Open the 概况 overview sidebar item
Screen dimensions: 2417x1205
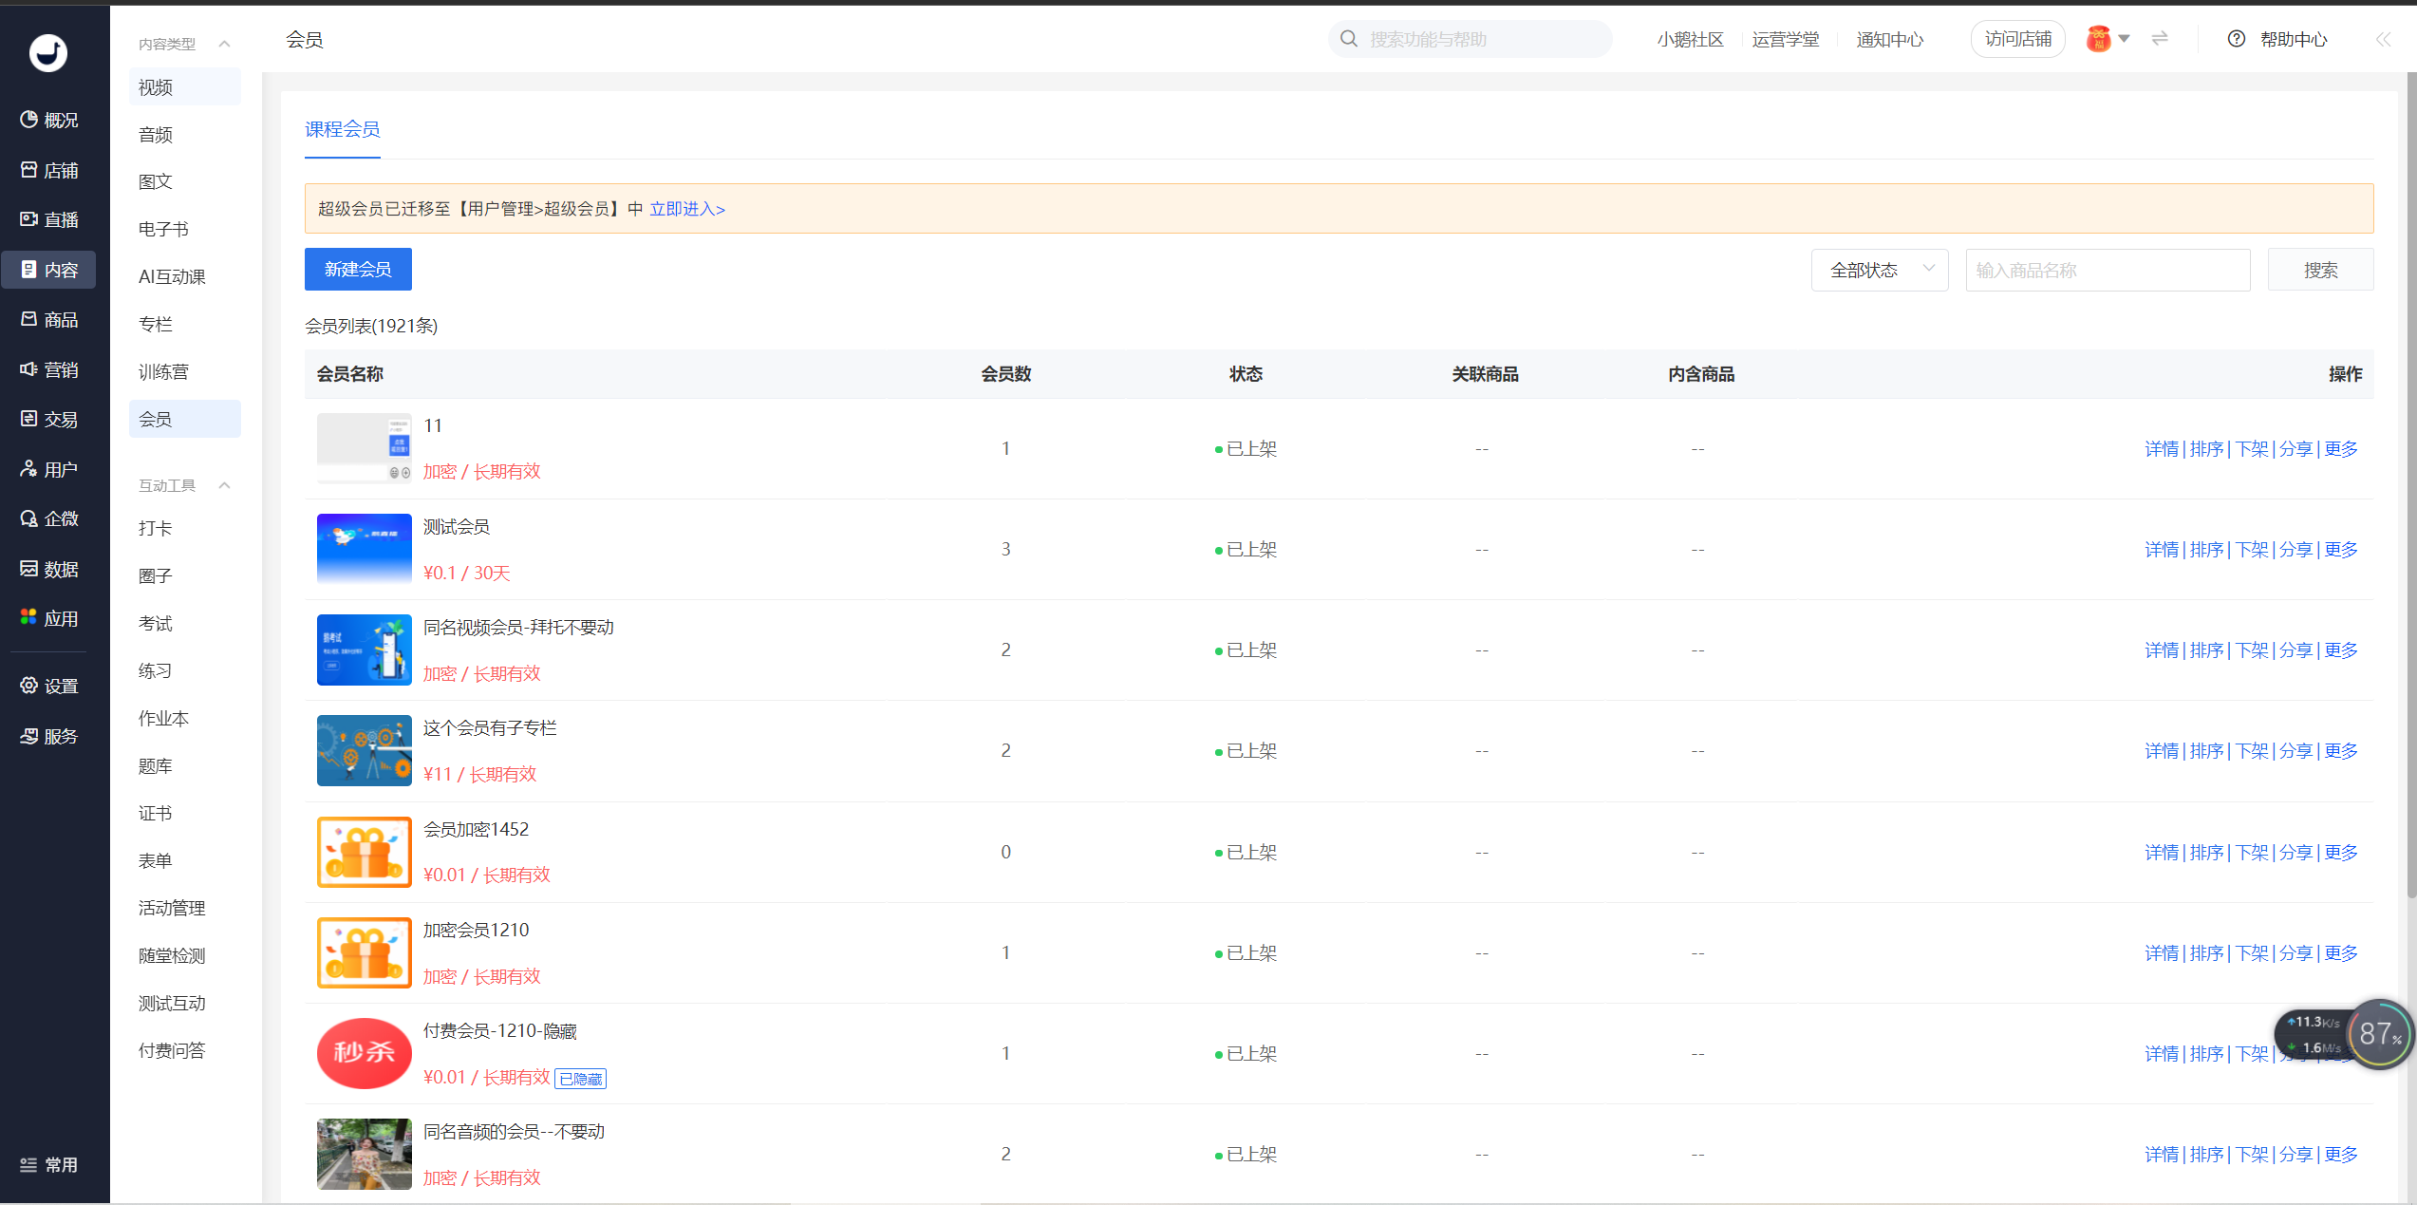49,121
